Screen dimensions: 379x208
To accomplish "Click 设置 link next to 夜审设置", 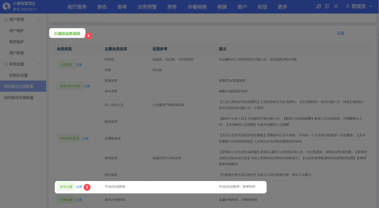I will (79, 187).
